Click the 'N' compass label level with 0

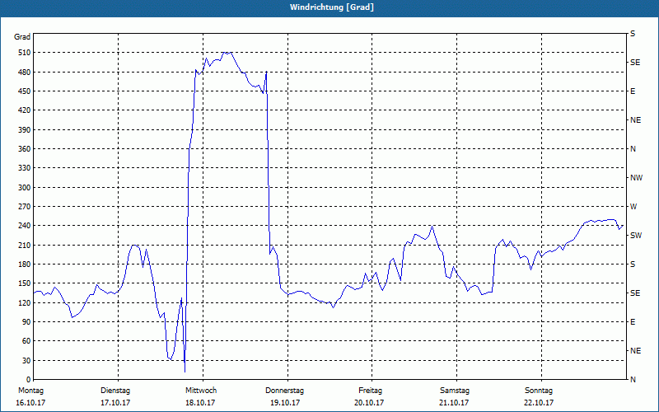[x=633, y=380]
